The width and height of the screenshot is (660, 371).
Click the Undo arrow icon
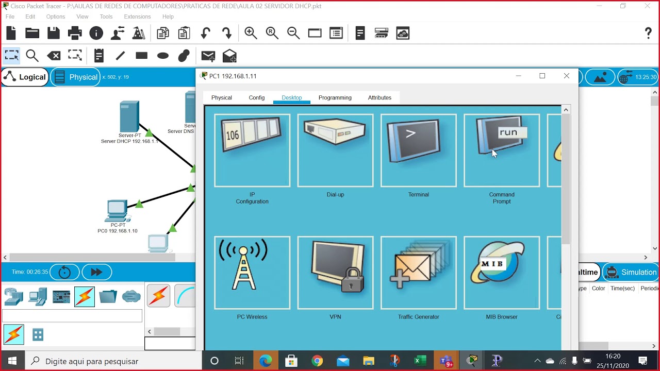tap(205, 33)
